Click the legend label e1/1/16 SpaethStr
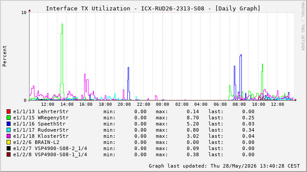Screen dimensions: 307x172 pos(39,124)
